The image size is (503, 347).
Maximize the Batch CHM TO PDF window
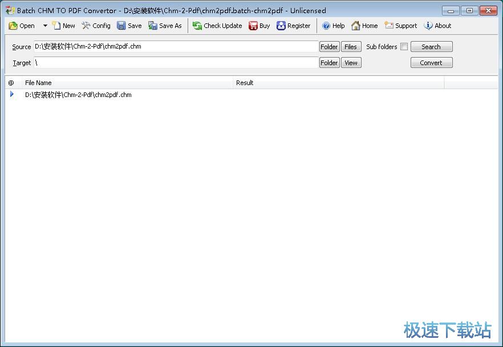(470, 11)
